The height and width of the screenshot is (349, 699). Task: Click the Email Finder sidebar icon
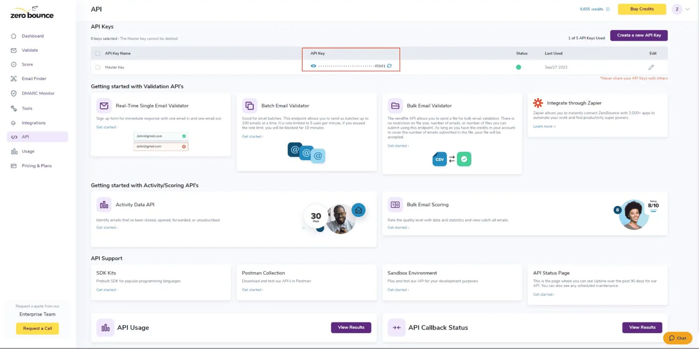tap(13, 79)
